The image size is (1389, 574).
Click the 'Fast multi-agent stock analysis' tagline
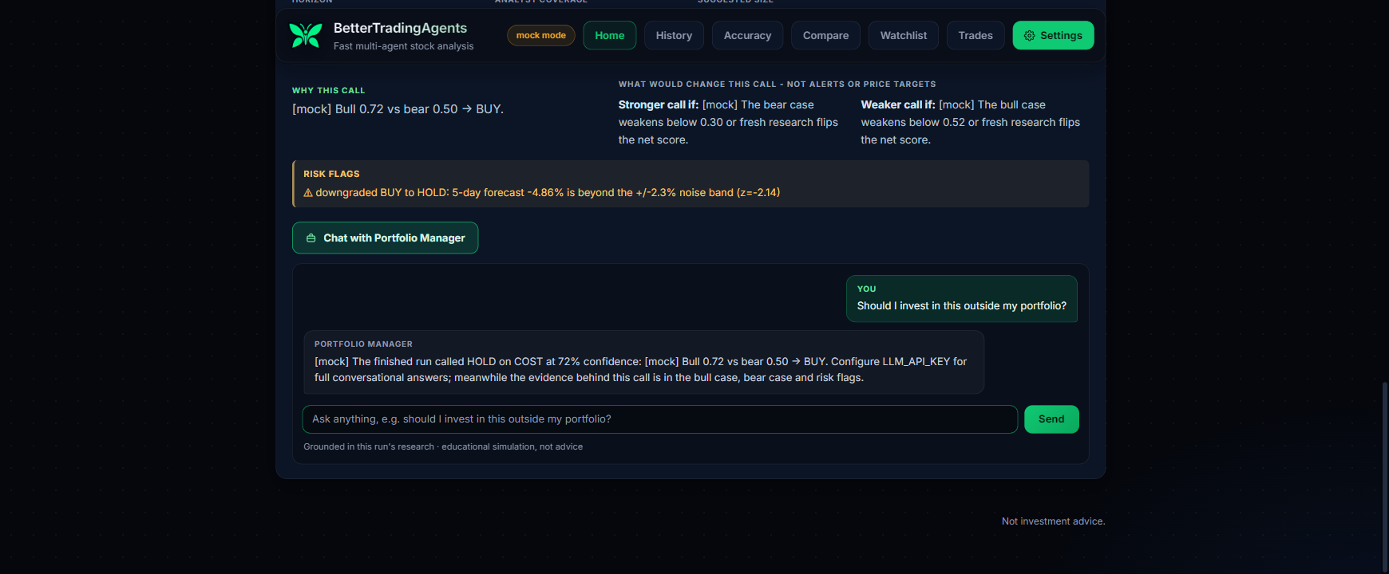403,46
